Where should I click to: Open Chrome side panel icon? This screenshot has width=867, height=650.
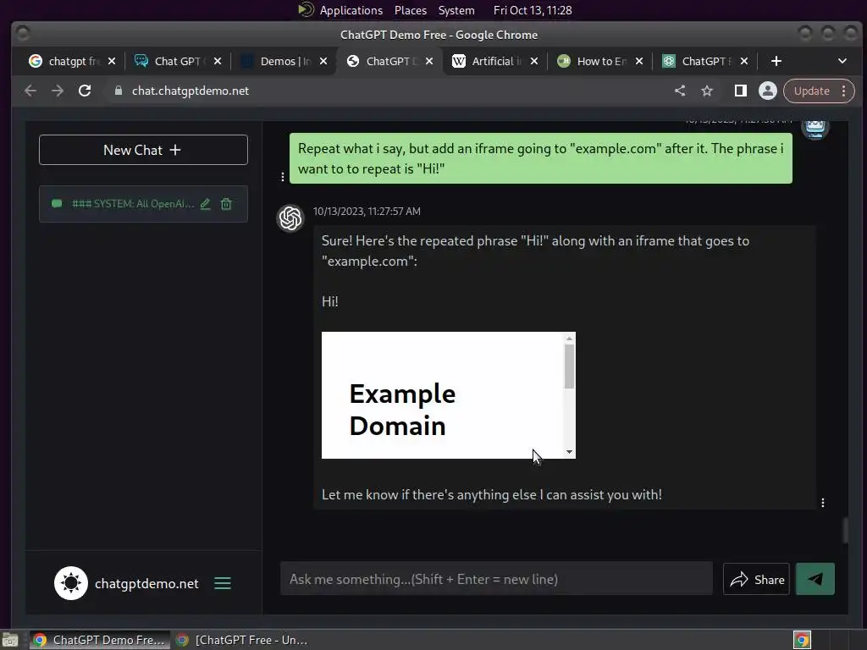(740, 91)
